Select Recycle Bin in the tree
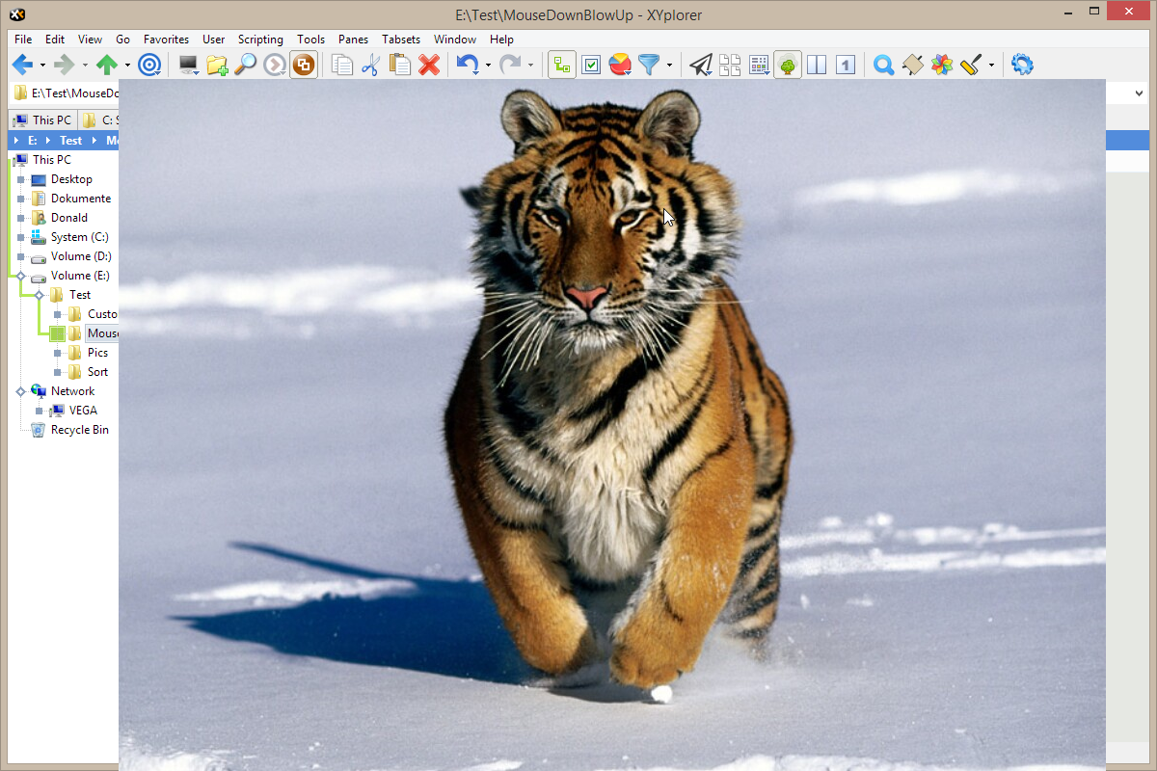1157x771 pixels. [x=79, y=430]
